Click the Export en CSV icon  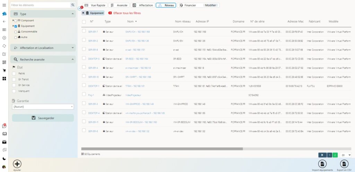tap(344, 164)
